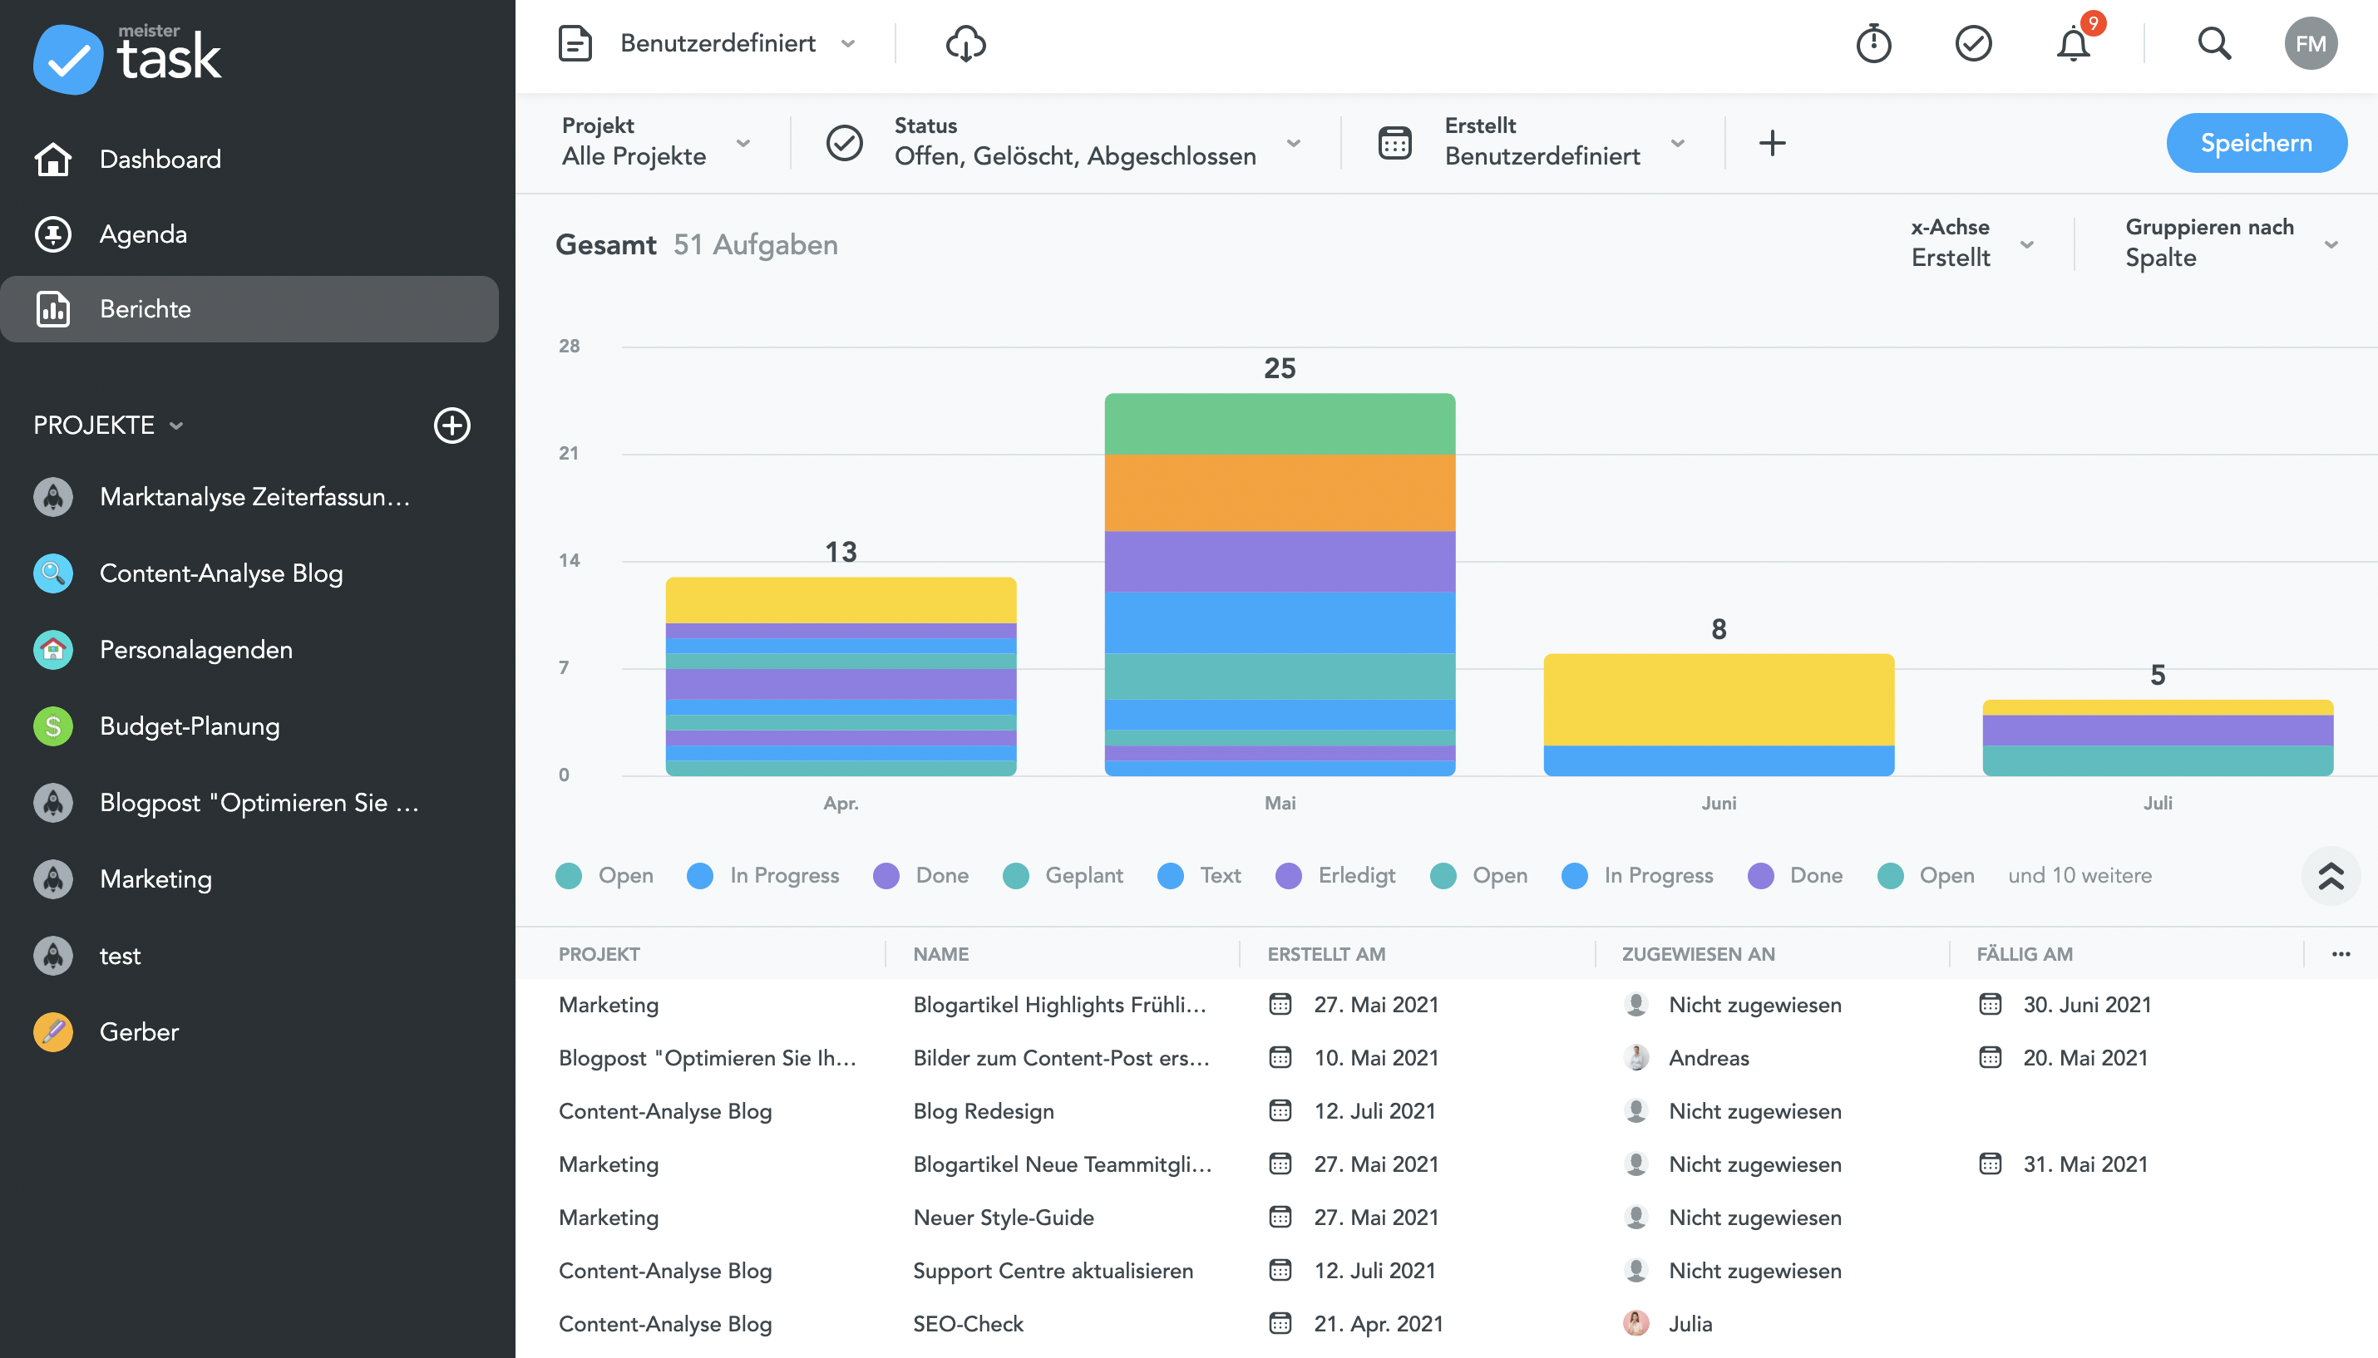Click green top segment of Mai bar
This screenshot has width=2378, height=1358.
[x=1279, y=425]
